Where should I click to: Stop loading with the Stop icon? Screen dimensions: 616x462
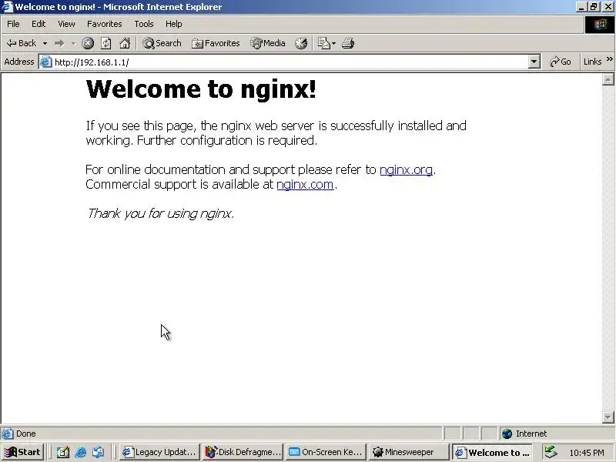point(88,43)
